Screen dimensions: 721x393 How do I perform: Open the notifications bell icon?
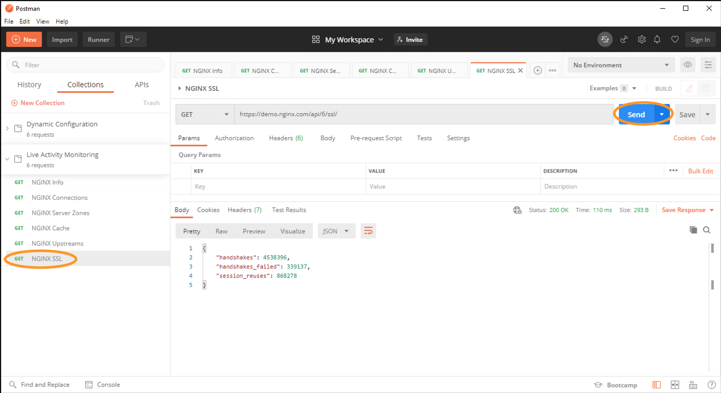[x=657, y=40]
